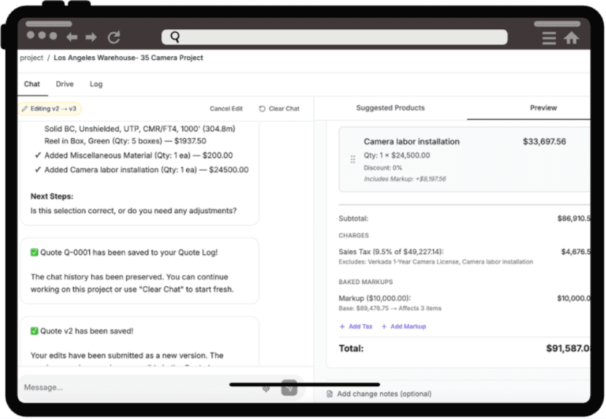Click the send message arrow button

(290, 388)
